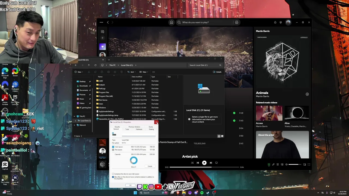Switch to the Security tab
This screenshot has width=349, height=196.
point(117,127)
